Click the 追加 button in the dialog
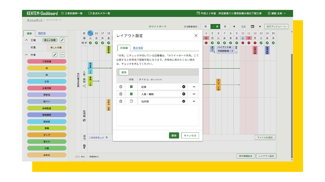Viewport: 325px width, 182px height. 124,72
